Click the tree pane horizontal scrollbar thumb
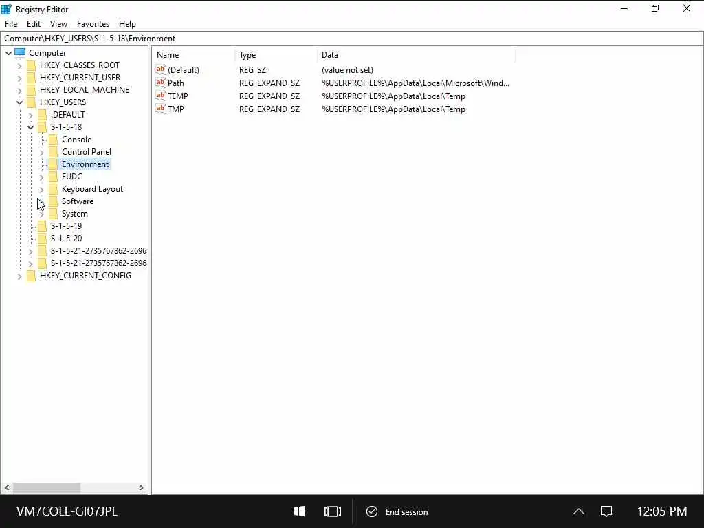This screenshot has width=704, height=528. (x=47, y=487)
